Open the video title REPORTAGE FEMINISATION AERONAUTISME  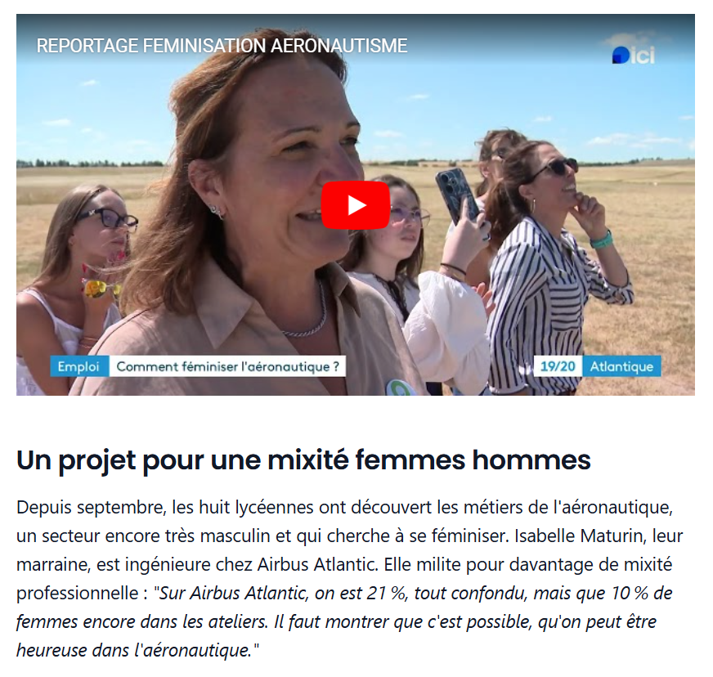[x=222, y=46]
